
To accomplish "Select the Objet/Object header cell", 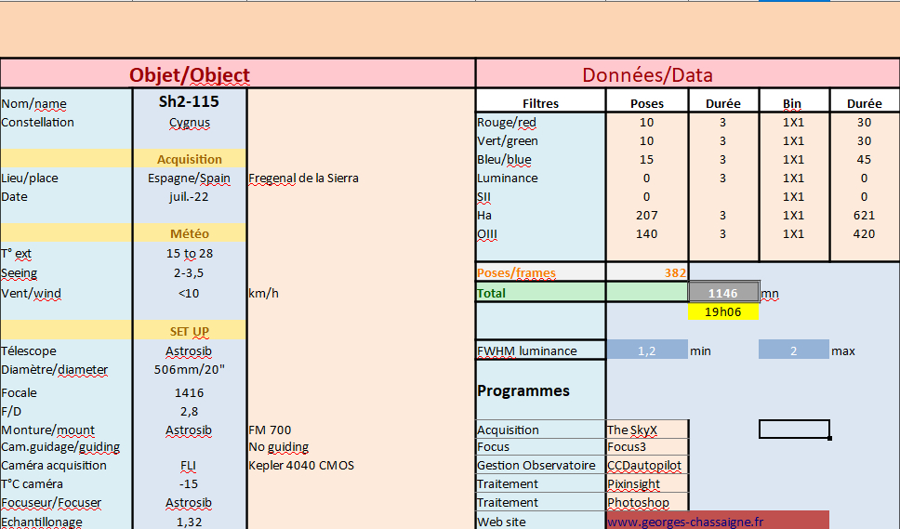I will 238,74.
